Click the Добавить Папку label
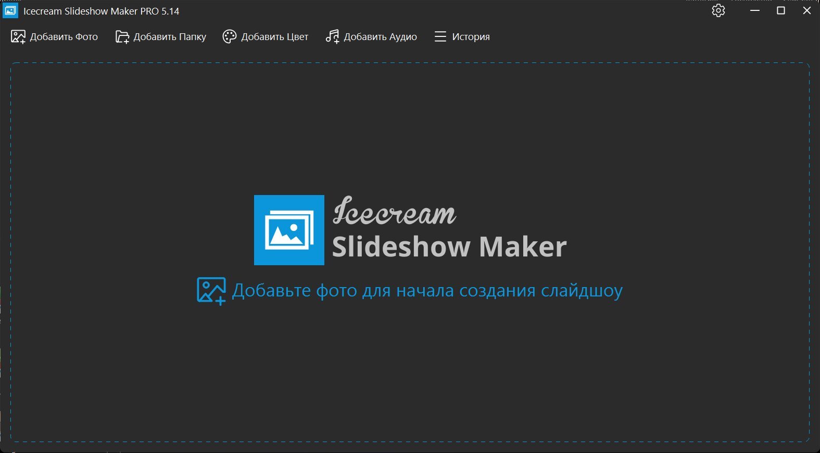This screenshot has width=820, height=453. pyautogui.click(x=170, y=37)
